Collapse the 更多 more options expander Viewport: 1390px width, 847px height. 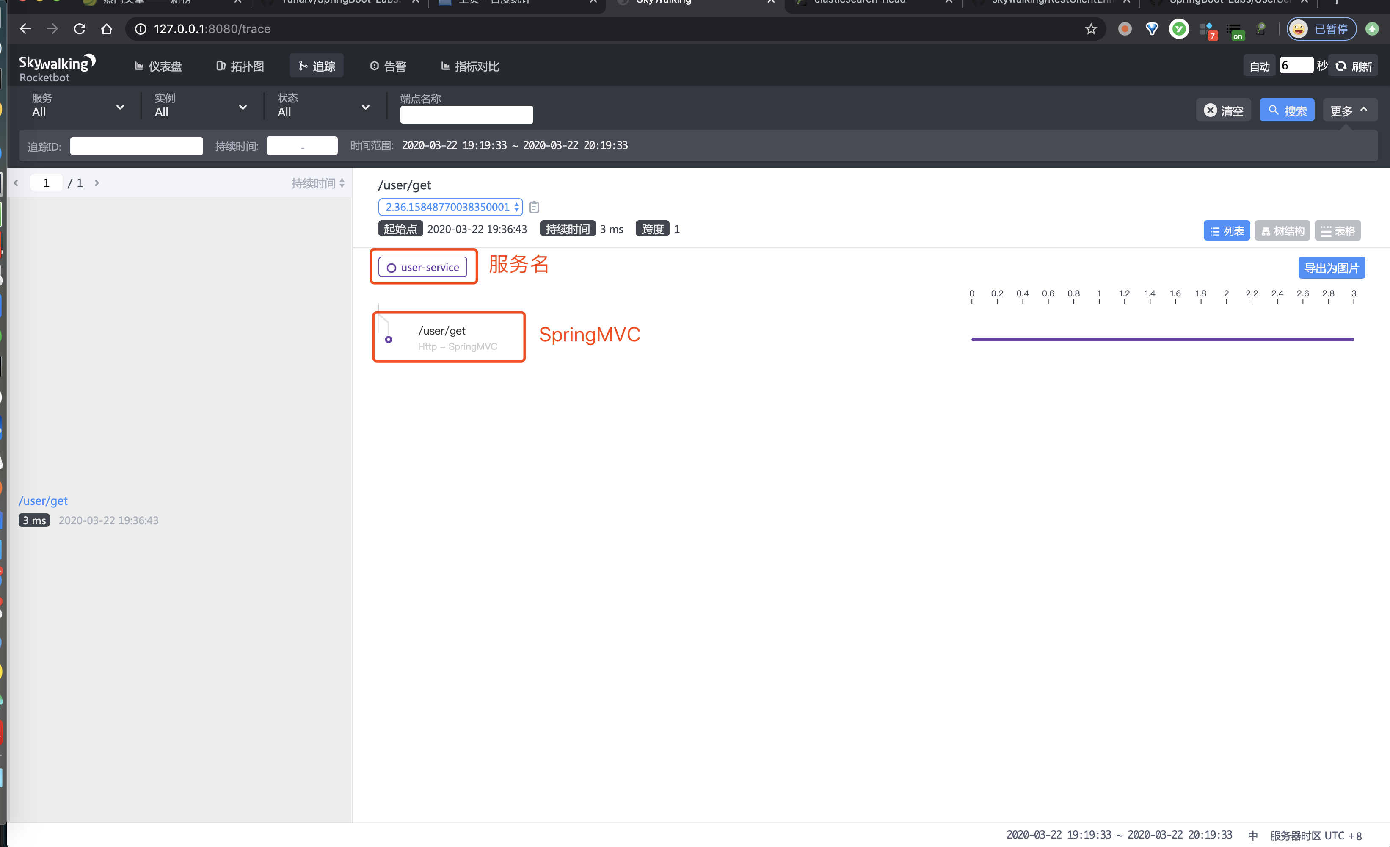pyautogui.click(x=1349, y=110)
